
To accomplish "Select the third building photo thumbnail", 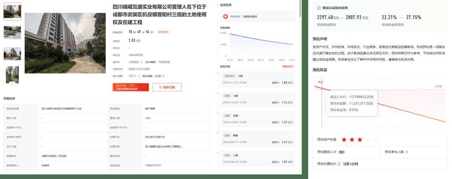I will pos(12,53).
